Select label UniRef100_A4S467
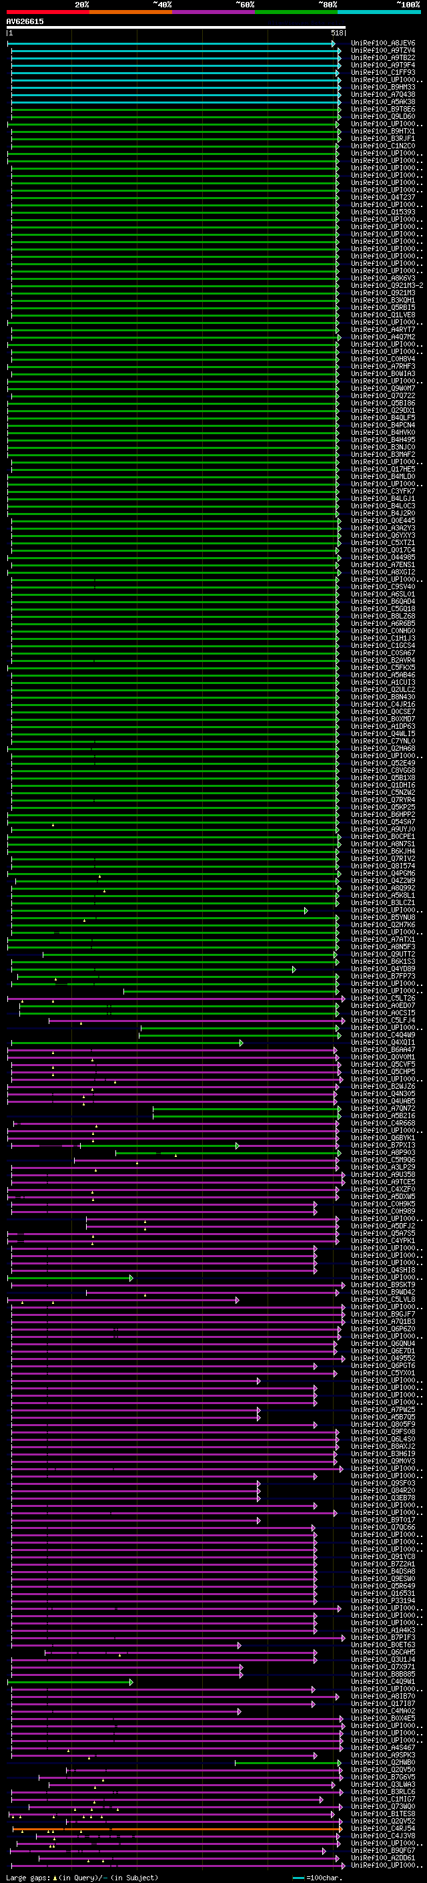The height and width of the screenshot is (1883, 427). (x=383, y=1748)
